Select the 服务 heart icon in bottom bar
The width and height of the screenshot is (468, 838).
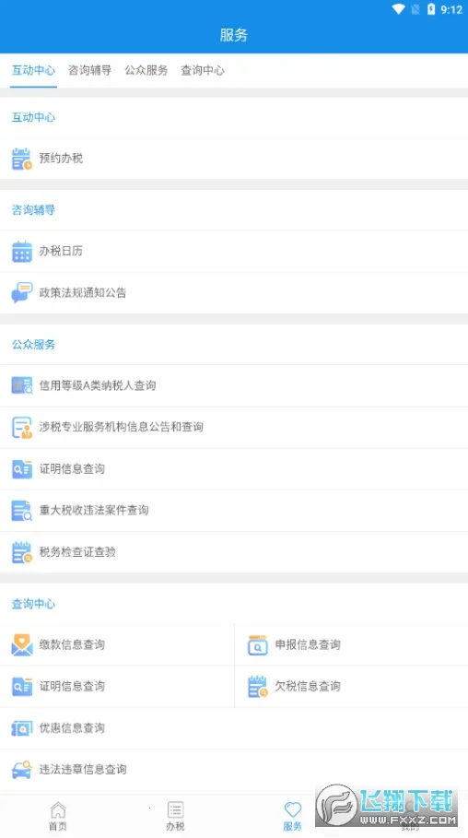(x=293, y=809)
